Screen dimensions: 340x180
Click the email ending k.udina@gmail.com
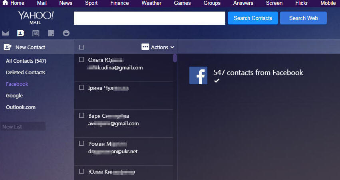coord(115,68)
